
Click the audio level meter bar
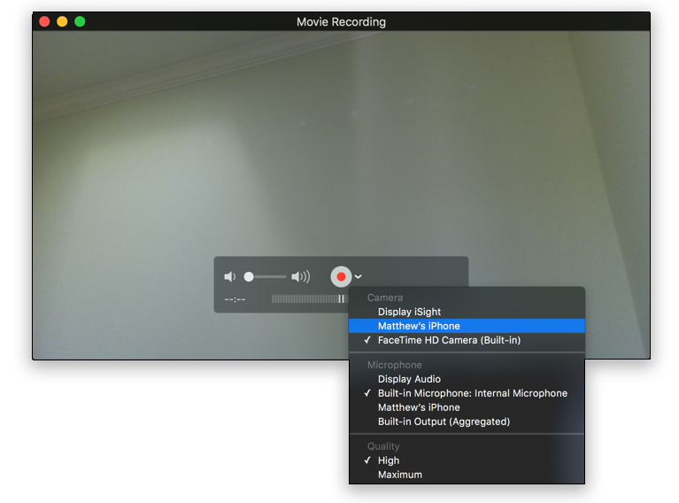(x=310, y=299)
